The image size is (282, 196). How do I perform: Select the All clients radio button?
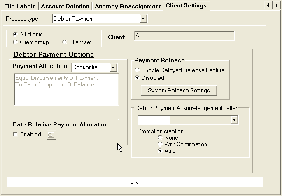(16, 35)
